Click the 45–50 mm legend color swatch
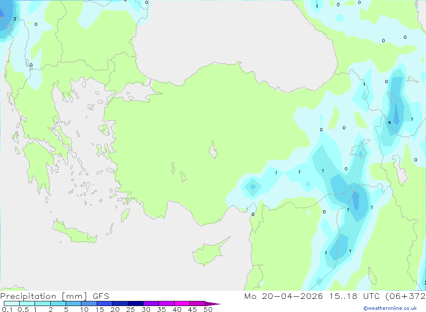 click(x=198, y=303)
